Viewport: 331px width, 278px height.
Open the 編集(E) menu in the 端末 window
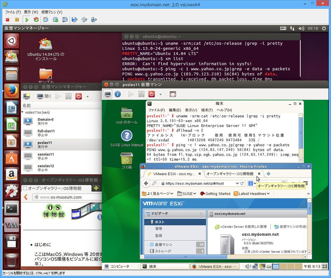point(175,110)
